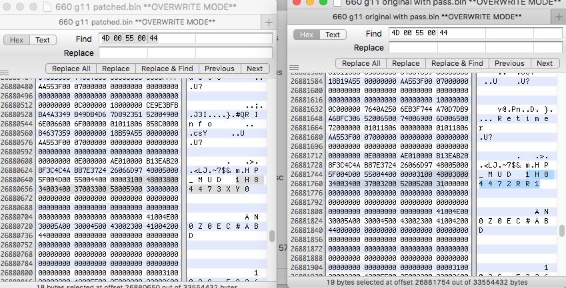Add a new tab in original with pass.bin window
The height and width of the screenshot is (288, 566).
pos(559,17)
